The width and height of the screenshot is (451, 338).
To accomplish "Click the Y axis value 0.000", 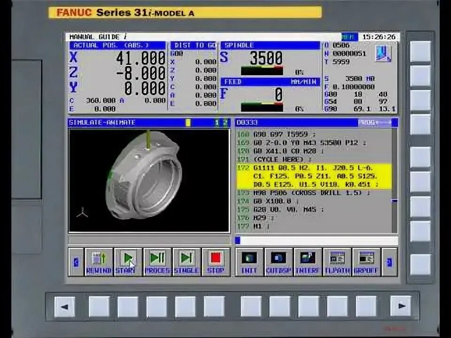I will coord(145,88).
